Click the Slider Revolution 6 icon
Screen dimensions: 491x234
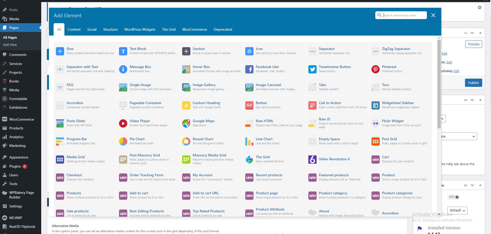pos(312,159)
